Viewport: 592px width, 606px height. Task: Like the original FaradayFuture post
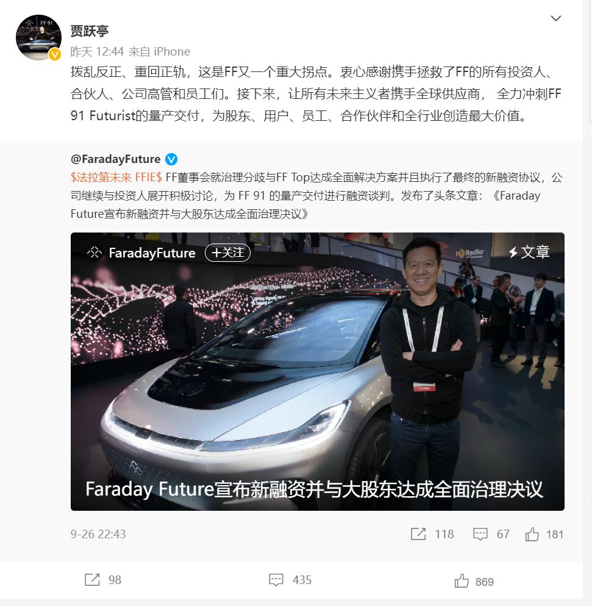tap(532, 534)
